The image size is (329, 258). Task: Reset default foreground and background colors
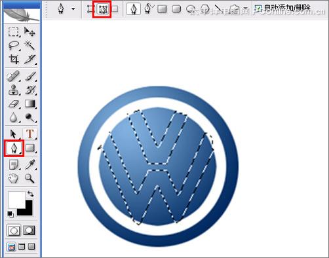pos(10,214)
